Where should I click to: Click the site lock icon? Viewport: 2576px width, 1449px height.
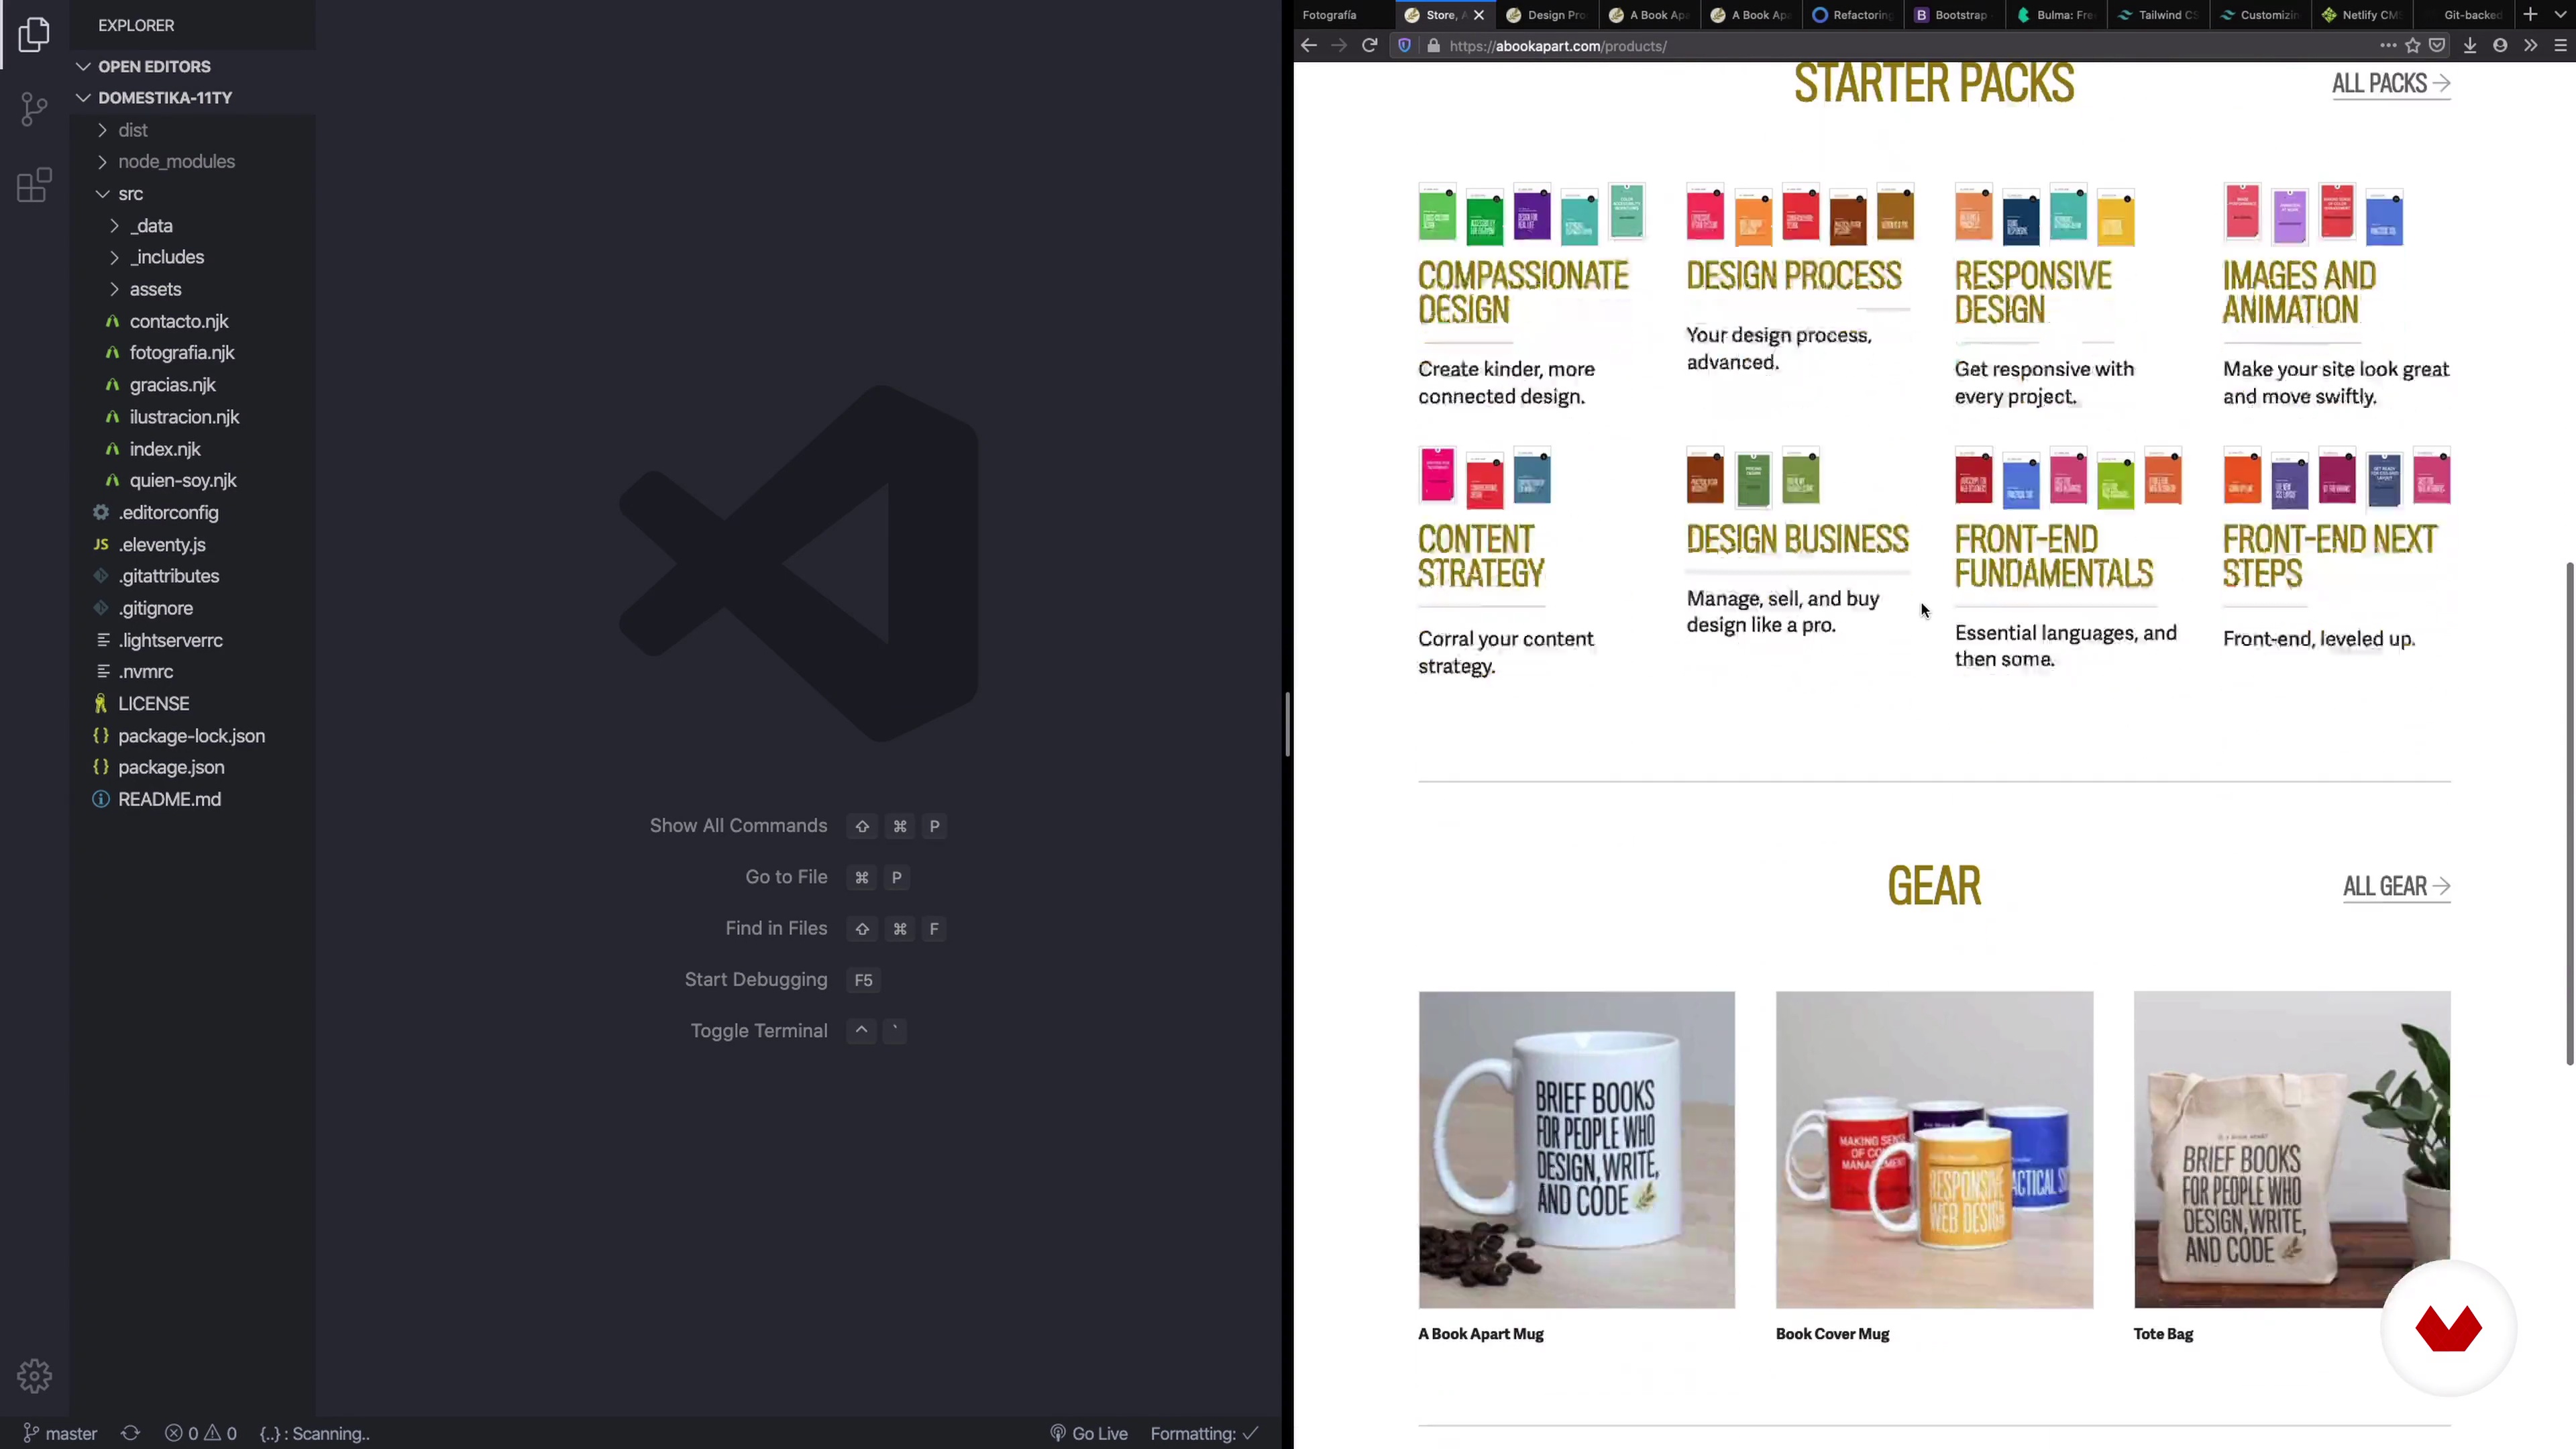[x=1433, y=46]
